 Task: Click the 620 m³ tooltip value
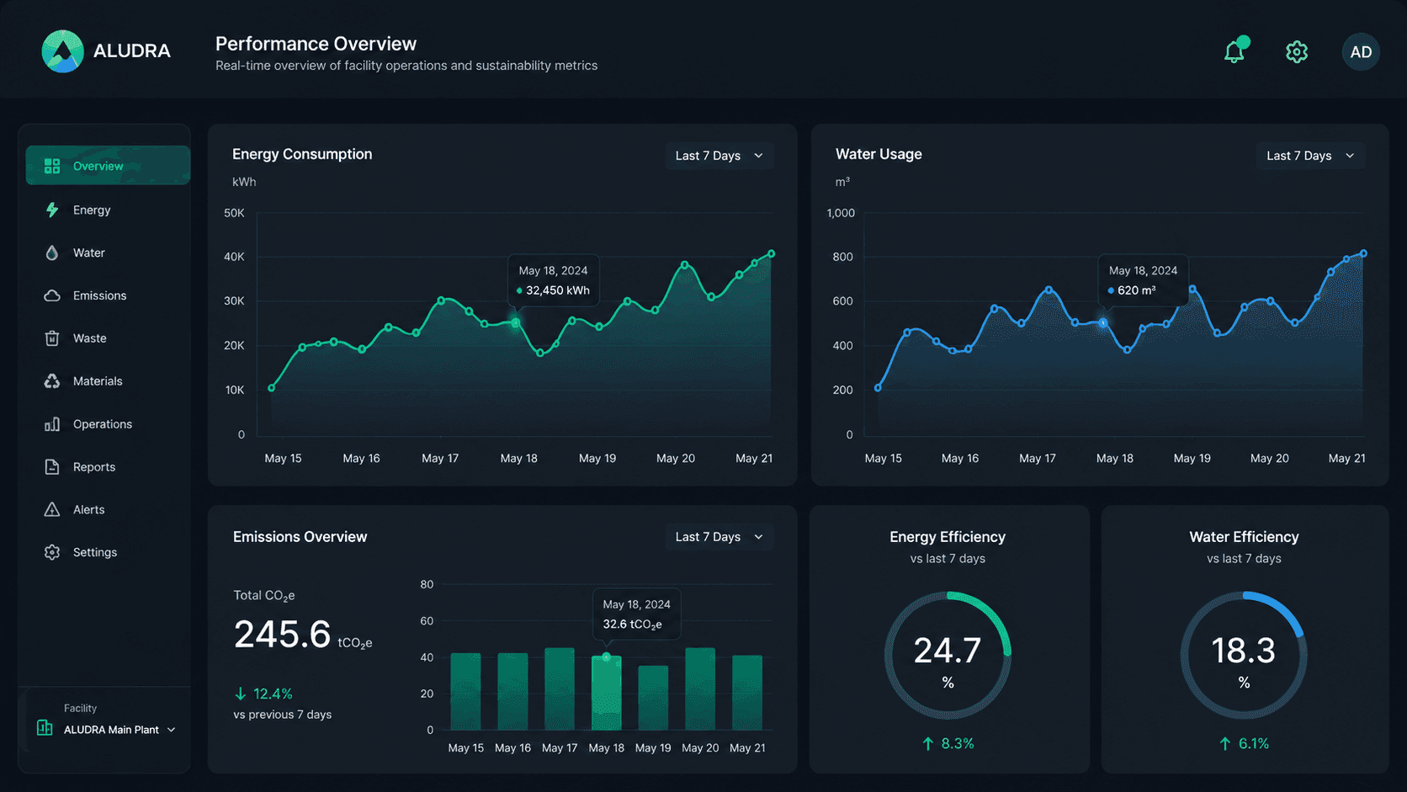1137,290
